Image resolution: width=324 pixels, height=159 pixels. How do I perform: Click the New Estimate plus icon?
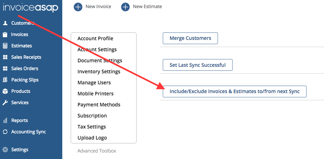click(x=126, y=7)
